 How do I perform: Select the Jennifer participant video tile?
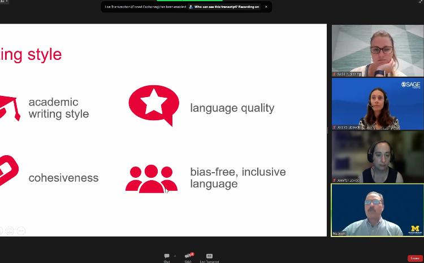point(377,157)
